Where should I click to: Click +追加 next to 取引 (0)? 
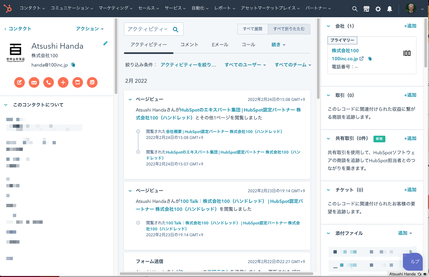(410, 95)
